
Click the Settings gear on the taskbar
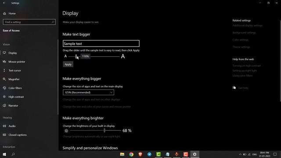[195, 154]
